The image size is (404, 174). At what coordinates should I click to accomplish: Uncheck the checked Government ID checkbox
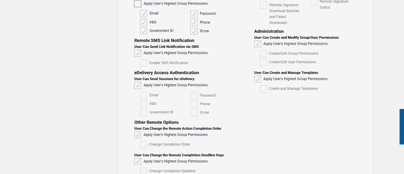[144, 31]
